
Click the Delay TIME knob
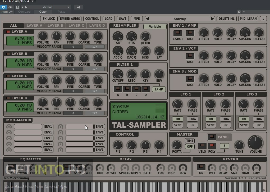pos(100,168)
